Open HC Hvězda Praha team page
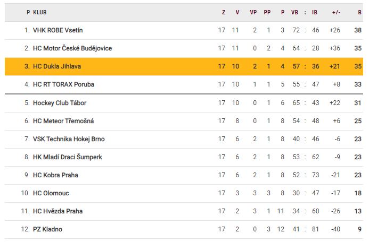 (x=58, y=211)
